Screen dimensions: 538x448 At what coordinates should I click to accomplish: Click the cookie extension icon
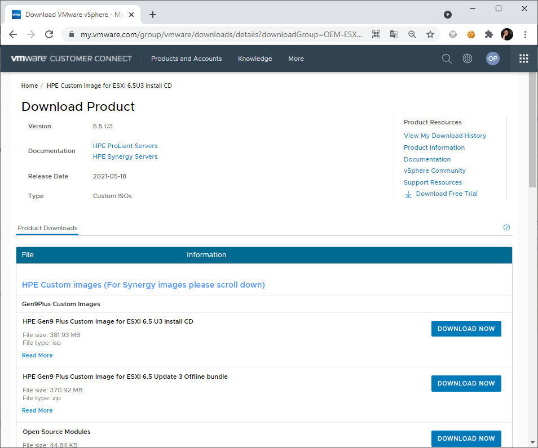point(471,34)
